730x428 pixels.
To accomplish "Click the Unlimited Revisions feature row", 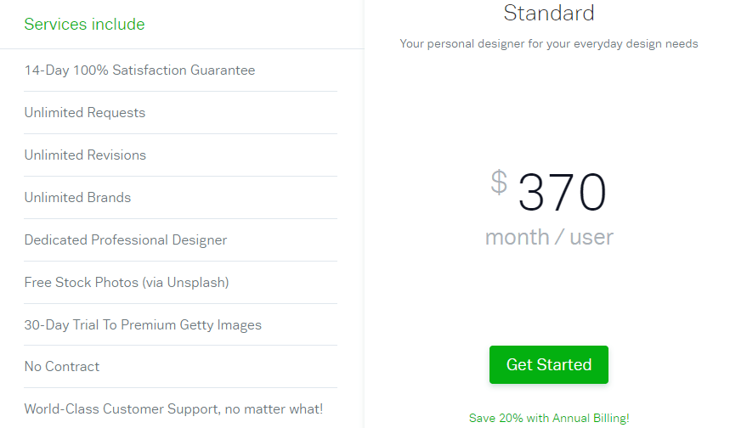I will 85,155.
